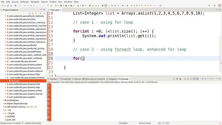Click the Coverage run toolbar icon
The width and height of the screenshot is (222, 125).
click(x=66, y=6)
